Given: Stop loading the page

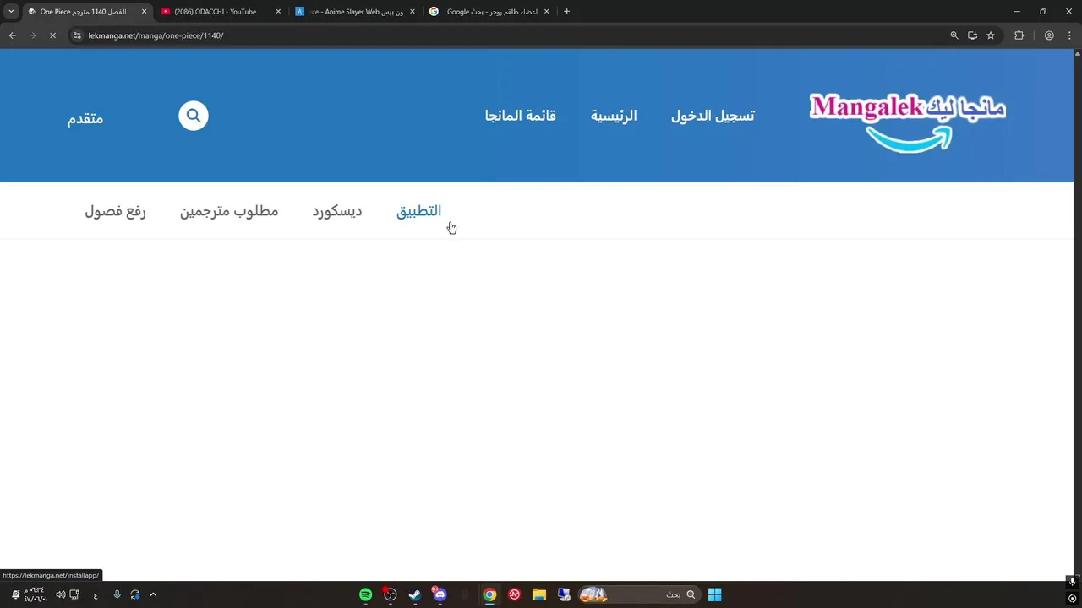Looking at the screenshot, I should pos(52,35).
